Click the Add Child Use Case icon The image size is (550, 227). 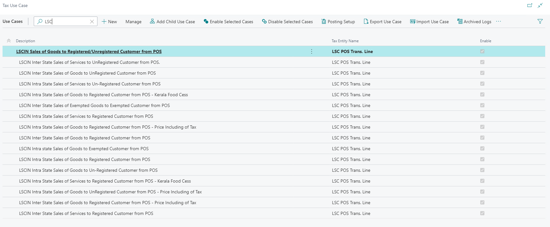click(x=152, y=22)
